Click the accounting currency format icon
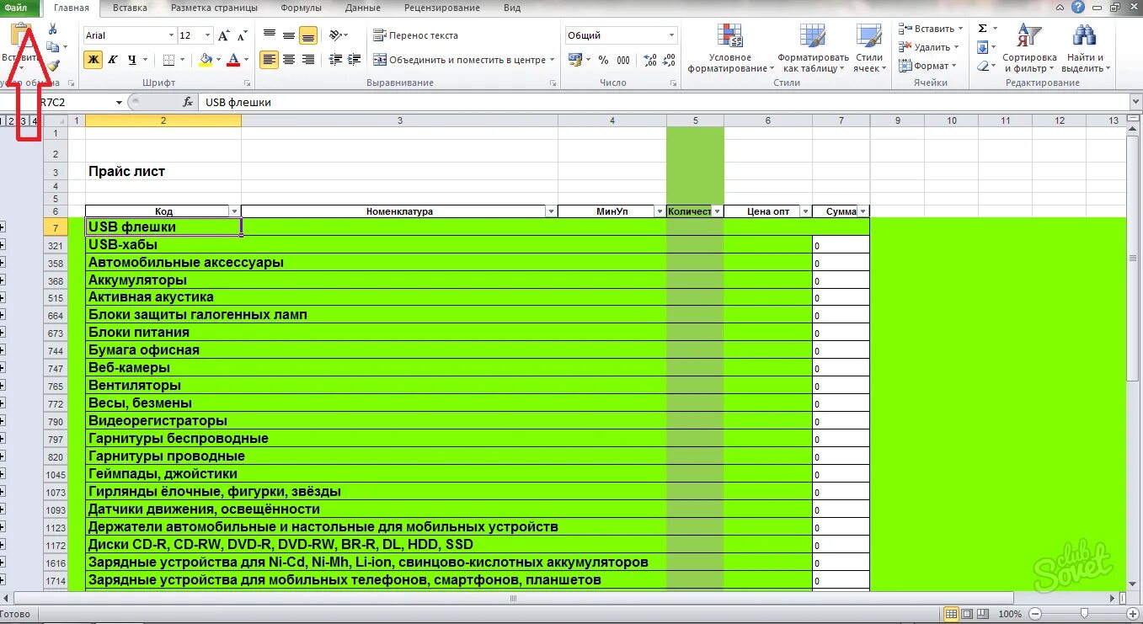Viewport: 1143px width, 624px height. 575,60
